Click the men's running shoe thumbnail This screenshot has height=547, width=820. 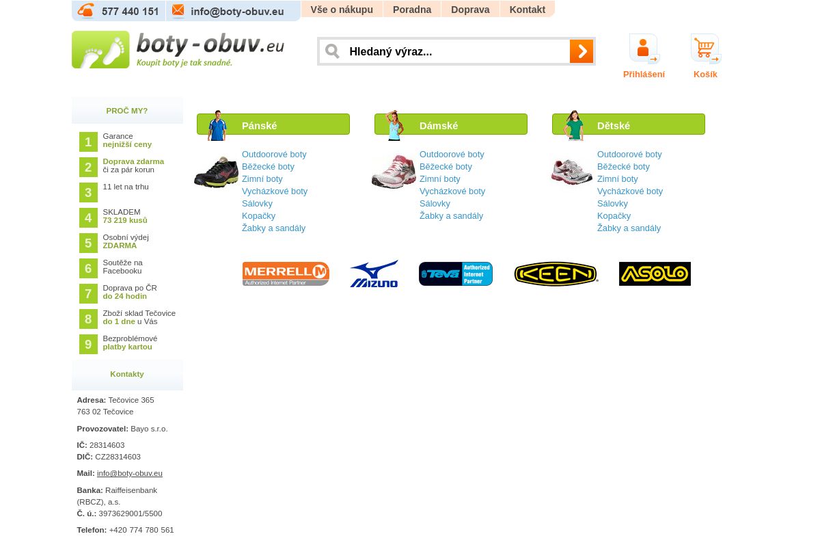216,172
